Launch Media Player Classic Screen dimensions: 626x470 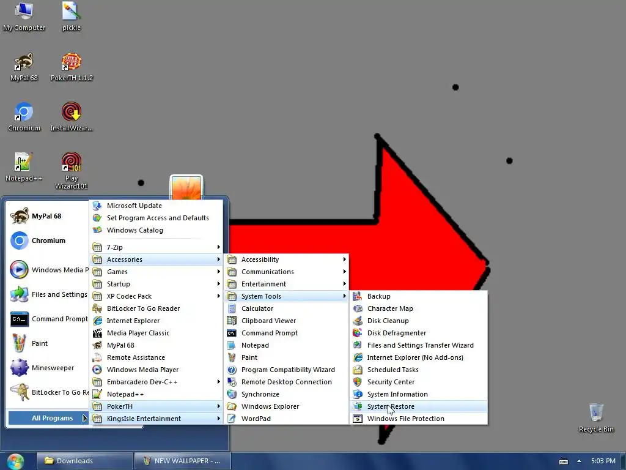tap(156, 333)
